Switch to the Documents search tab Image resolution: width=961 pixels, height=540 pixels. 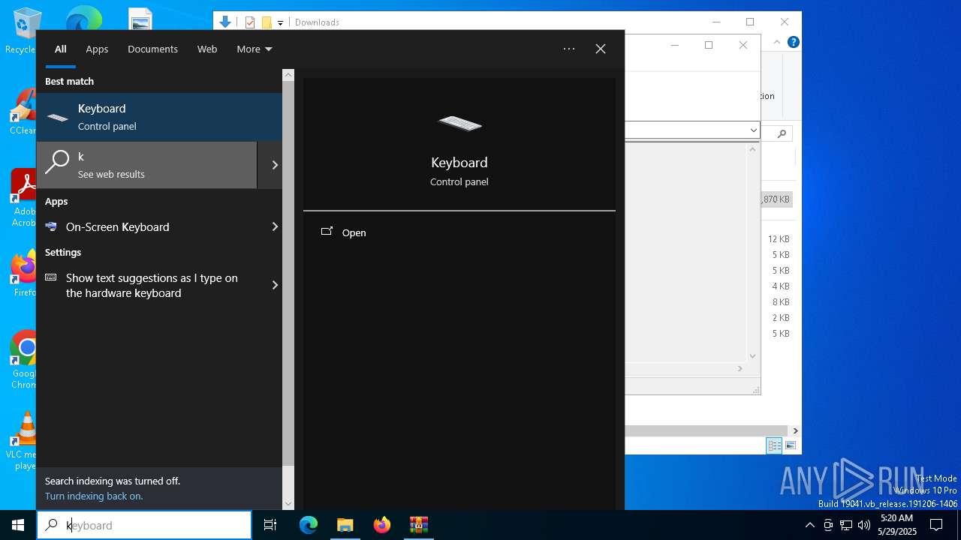point(152,49)
